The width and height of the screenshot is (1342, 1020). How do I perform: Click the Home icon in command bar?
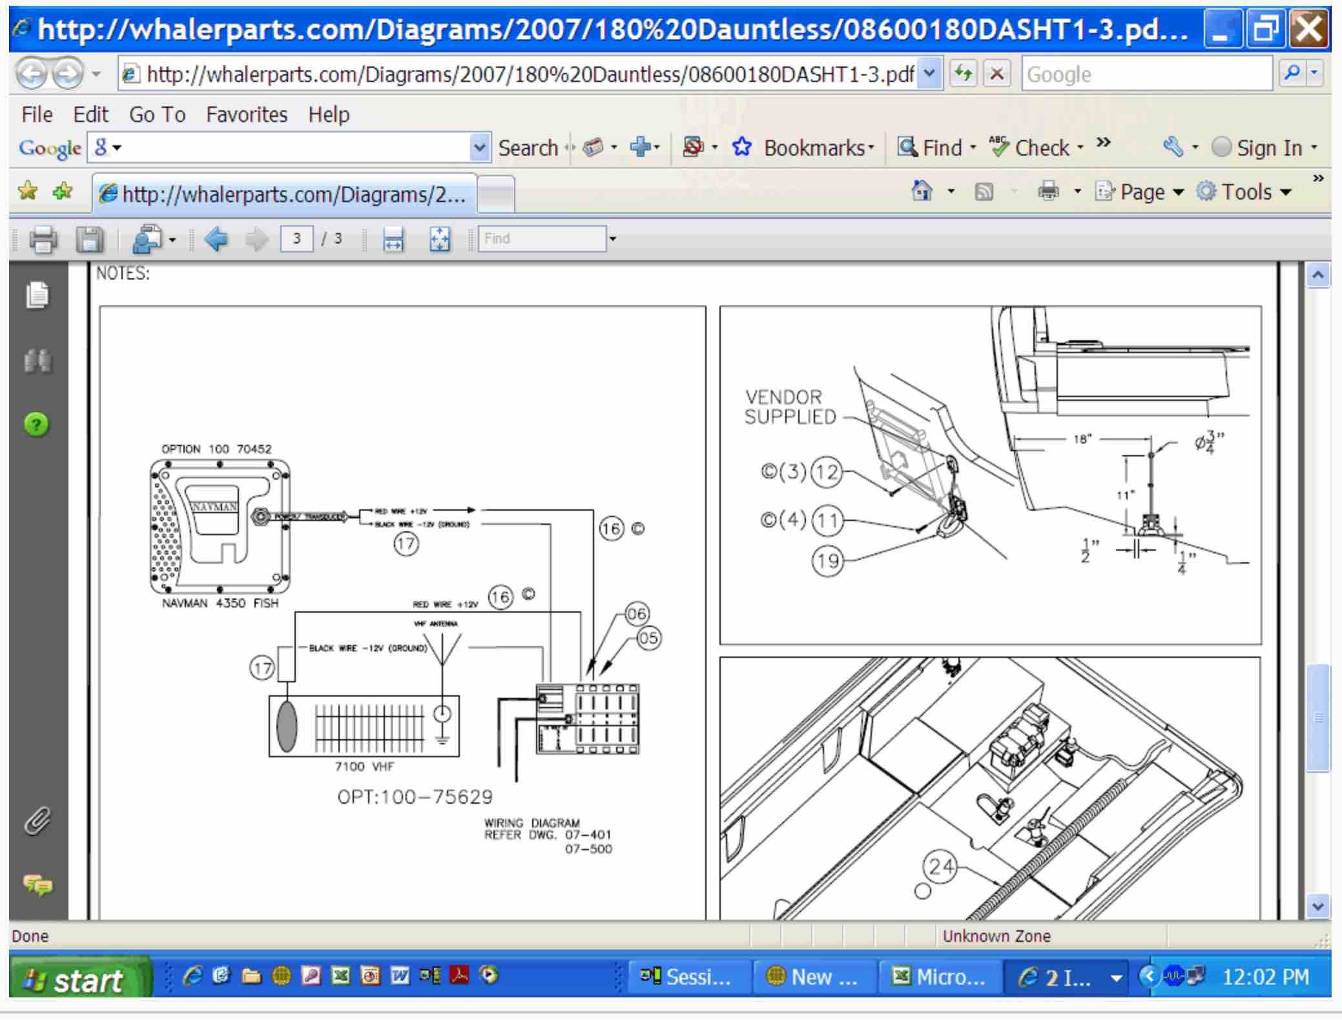pyautogui.click(x=922, y=191)
